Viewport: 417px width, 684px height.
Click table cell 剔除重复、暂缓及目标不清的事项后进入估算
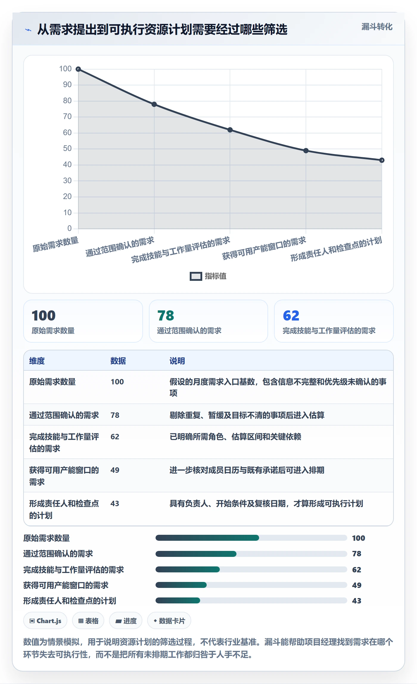coord(247,415)
